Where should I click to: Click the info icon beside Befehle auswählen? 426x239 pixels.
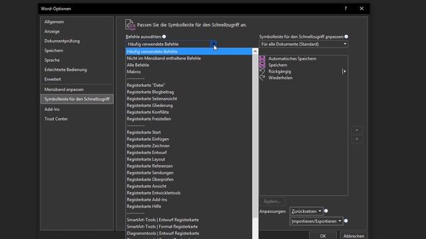coord(164,37)
